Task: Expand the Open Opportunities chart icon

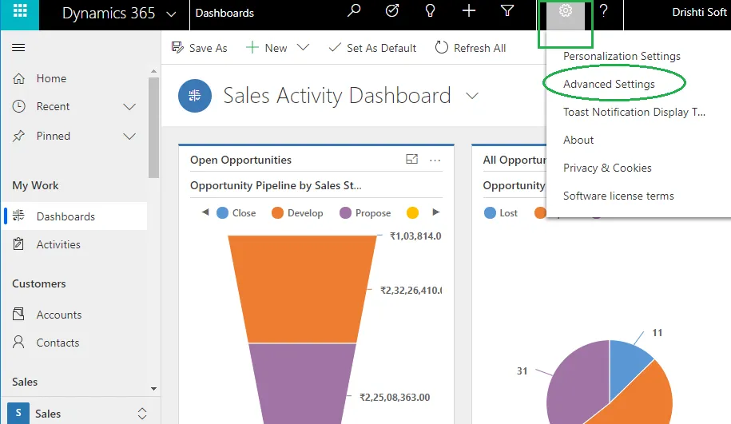Action: point(411,159)
